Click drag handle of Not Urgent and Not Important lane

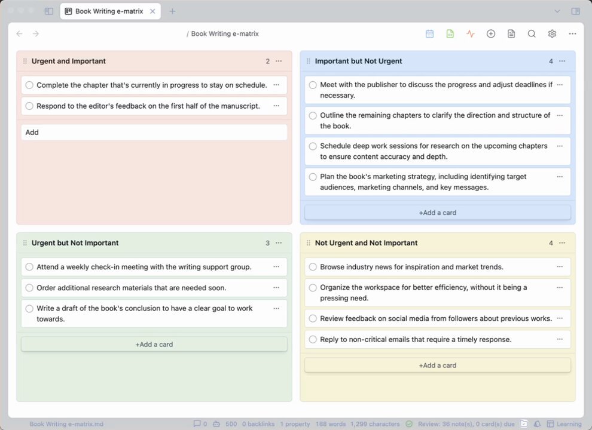tap(309, 243)
